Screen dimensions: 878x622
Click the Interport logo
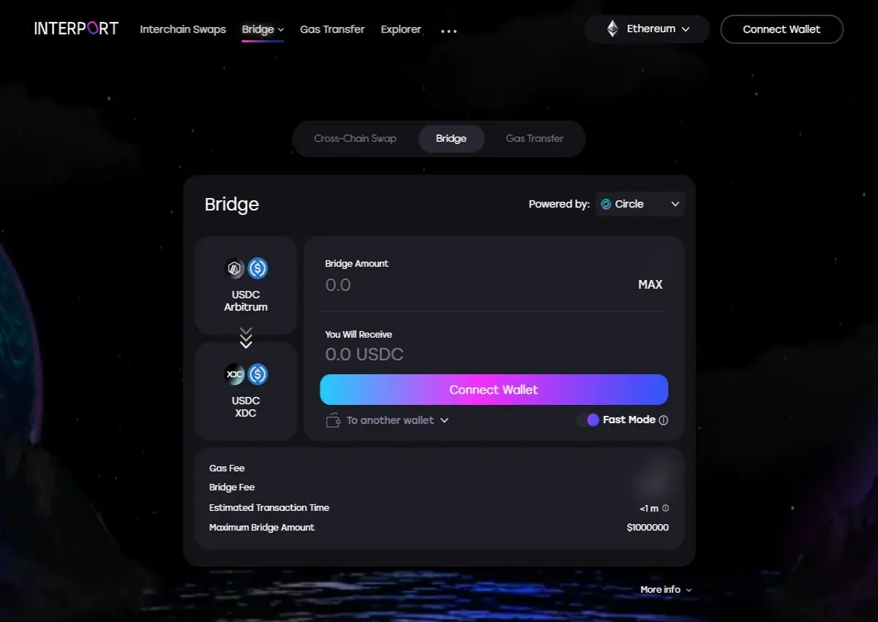(76, 29)
